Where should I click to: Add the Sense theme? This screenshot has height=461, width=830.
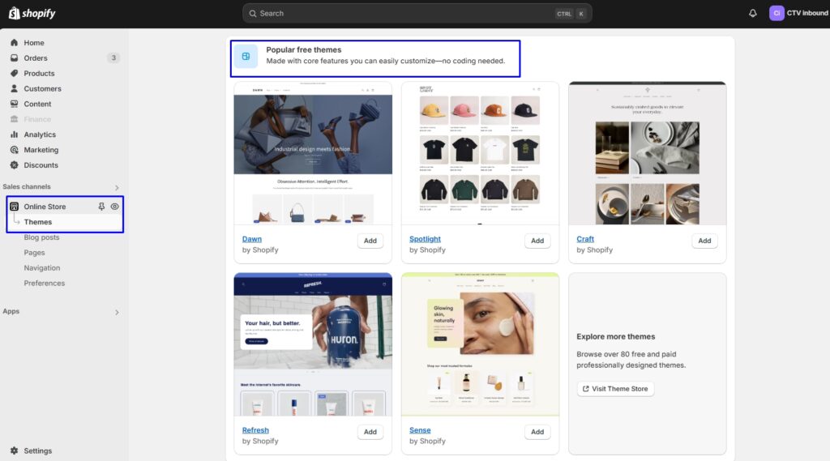coord(537,432)
